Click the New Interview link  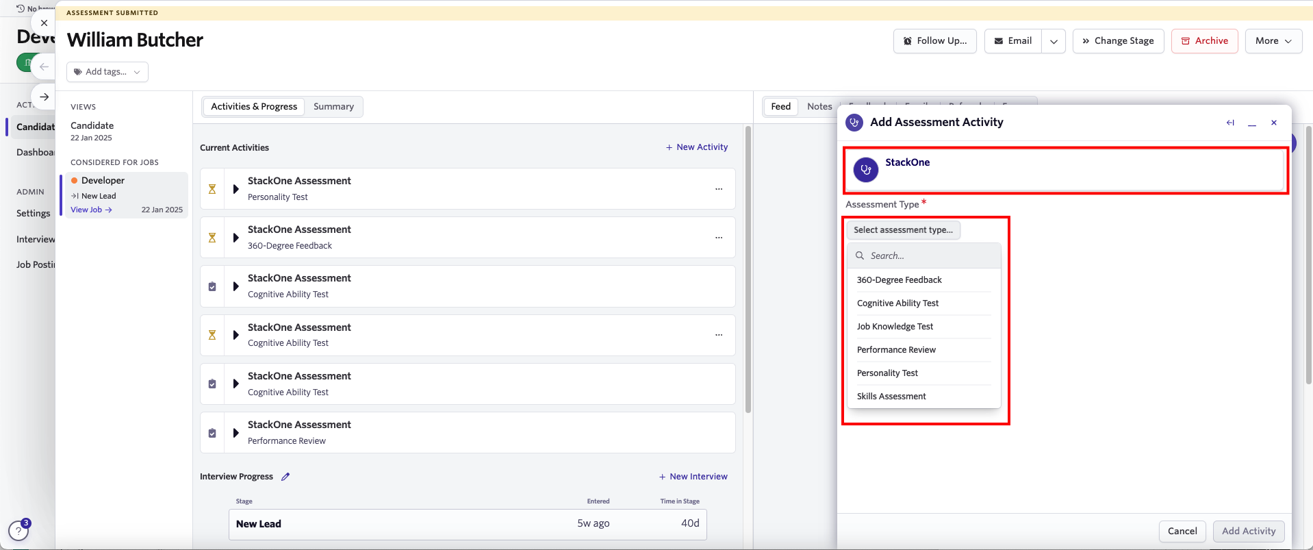(693, 477)
